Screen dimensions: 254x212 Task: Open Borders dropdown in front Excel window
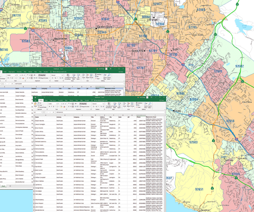tap(59, 107)
